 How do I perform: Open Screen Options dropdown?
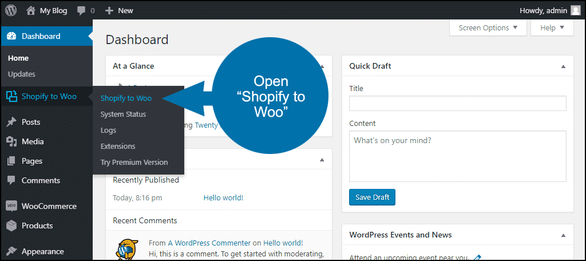pos(488,28)
